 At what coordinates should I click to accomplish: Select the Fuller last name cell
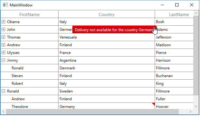coord(174,99)
